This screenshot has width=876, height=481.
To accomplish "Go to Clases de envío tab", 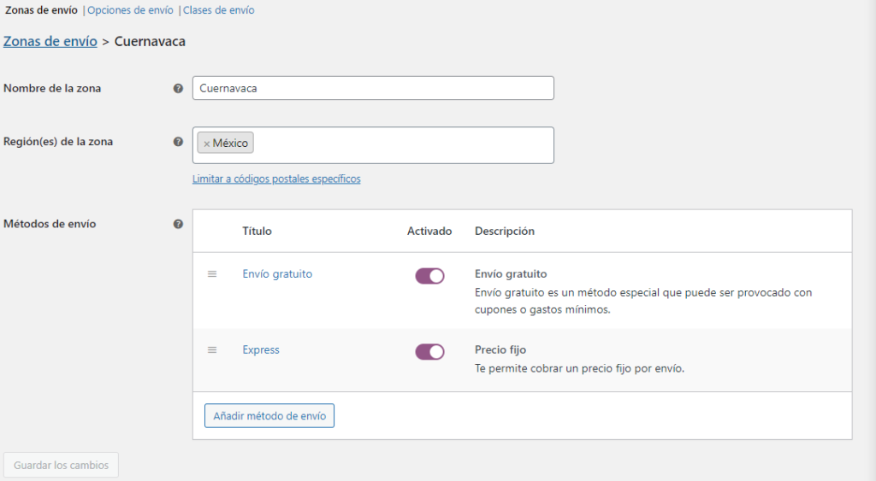I will coord(218,10).
